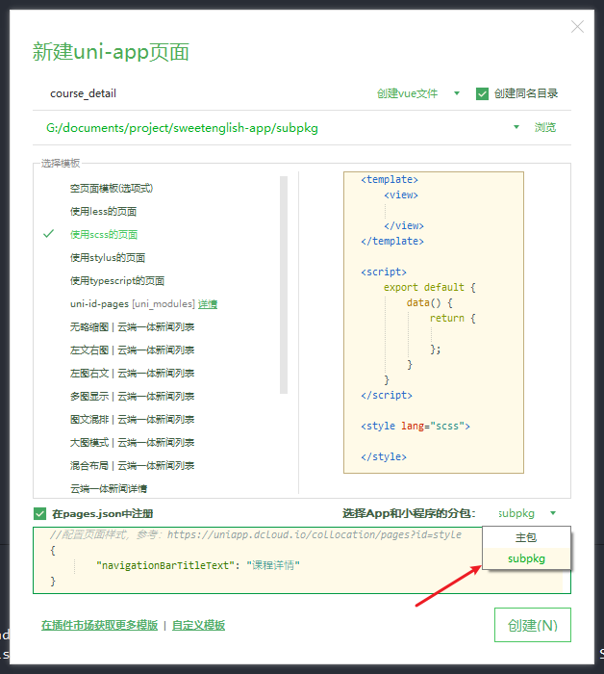Select 无略缩图 | 云端一体新闻列表 template
The height and width of the screenshot is (674, 604).
[x=132, y=327]
